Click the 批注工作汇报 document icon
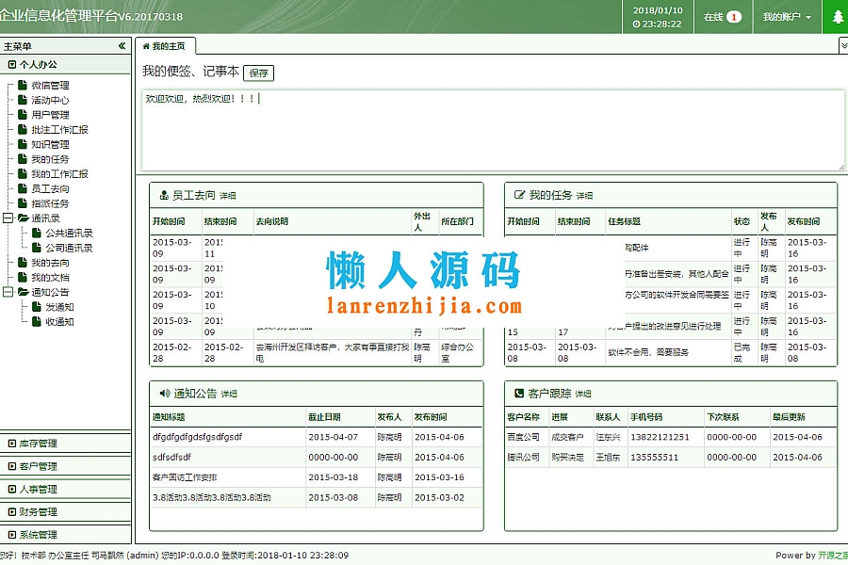The height and width of the screenshot is (565, 848). coord(23,129)
